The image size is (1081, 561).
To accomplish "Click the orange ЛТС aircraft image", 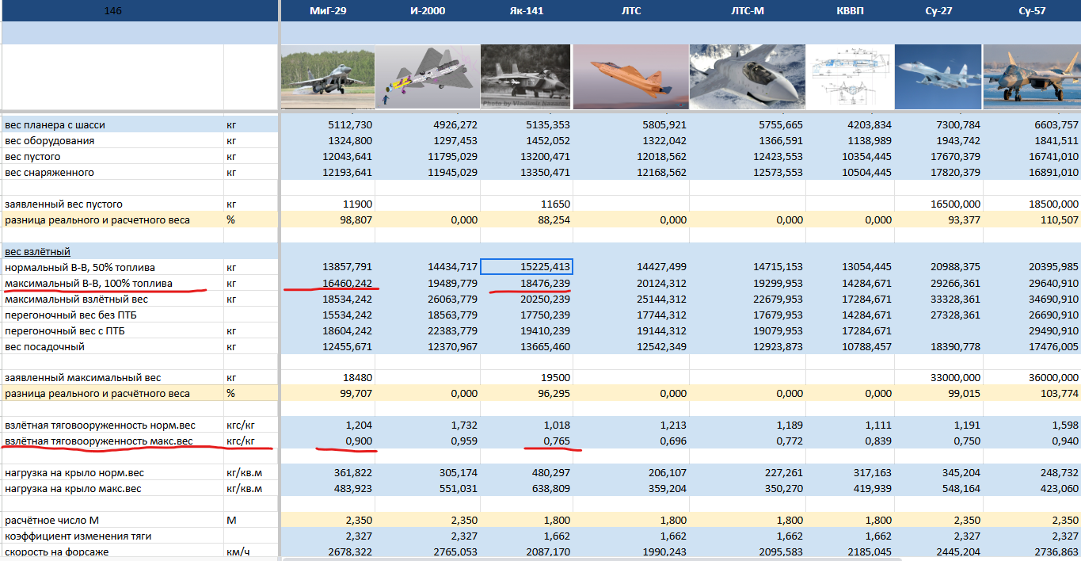I will point(630,77).
